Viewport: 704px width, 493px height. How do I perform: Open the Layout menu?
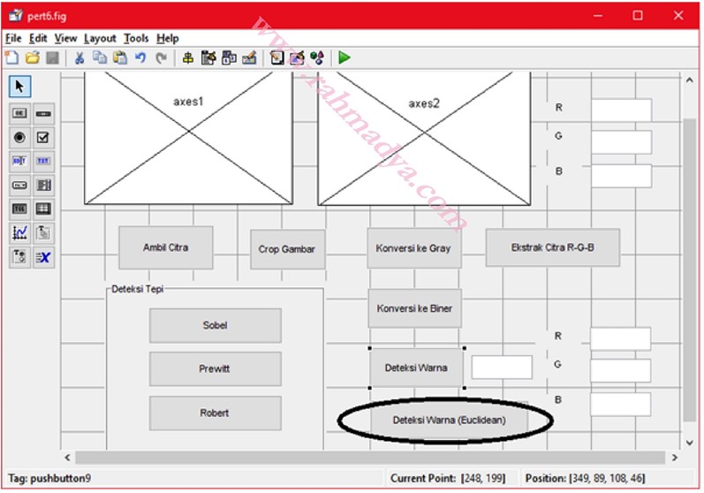click(100, 38)
